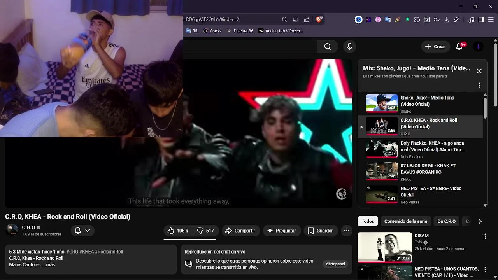
Task: Open the zoom magnifier in the address bar
Action: click(x=284, y=19)
